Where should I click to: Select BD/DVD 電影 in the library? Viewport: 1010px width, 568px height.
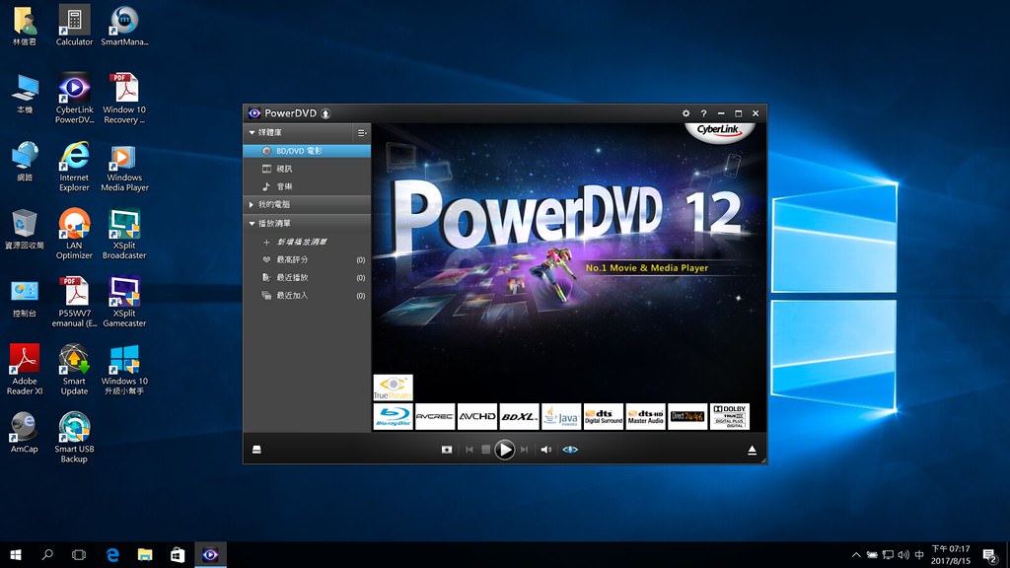coord(307,151)
